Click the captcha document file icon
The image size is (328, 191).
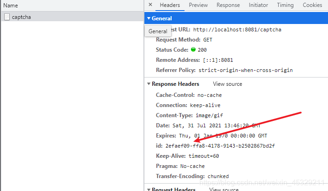click(x=7, y=17)
